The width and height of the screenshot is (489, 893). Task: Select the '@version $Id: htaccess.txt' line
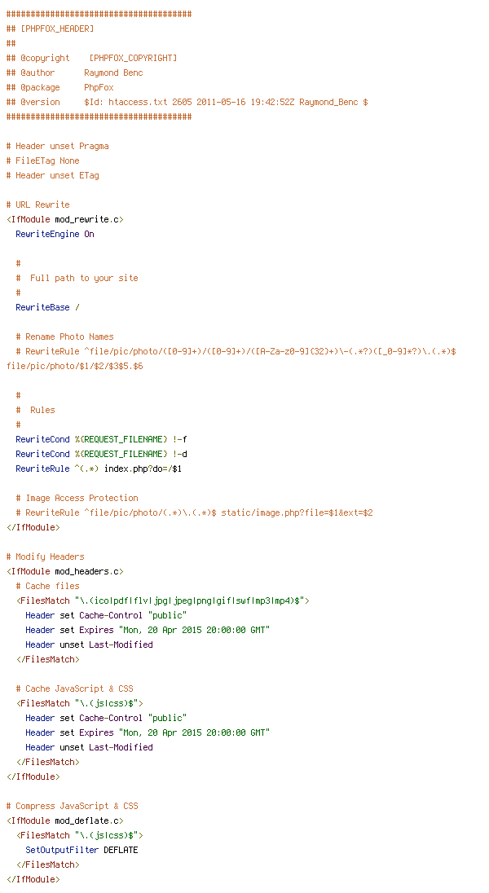(187, 102)
